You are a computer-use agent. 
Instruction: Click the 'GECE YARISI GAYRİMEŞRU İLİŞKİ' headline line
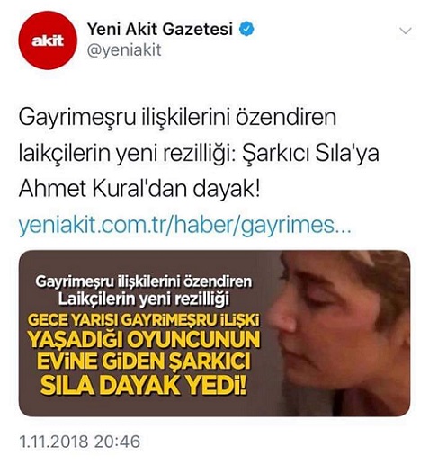144,320
